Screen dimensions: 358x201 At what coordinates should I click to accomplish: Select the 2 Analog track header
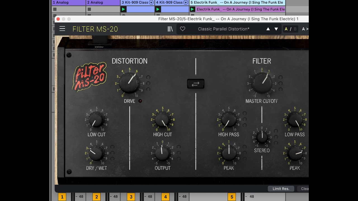[x=103, y=3]
